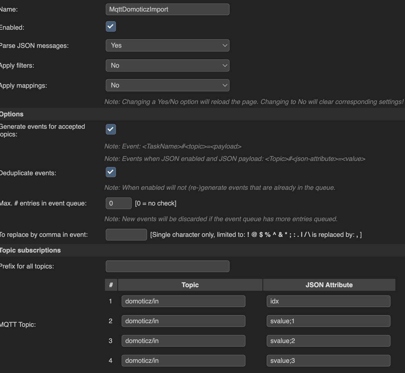Click row number 3 in topic table

coord(110,341)
